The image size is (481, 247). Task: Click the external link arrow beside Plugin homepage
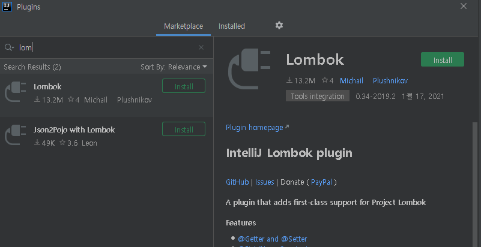[x=287, y=126]
